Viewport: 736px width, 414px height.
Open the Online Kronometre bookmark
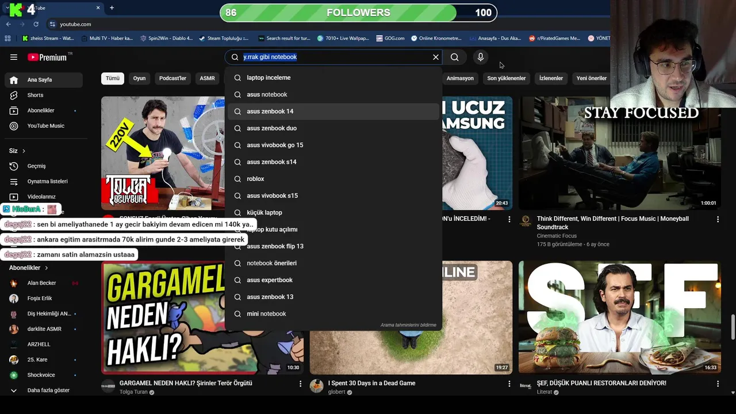[436, 39]
